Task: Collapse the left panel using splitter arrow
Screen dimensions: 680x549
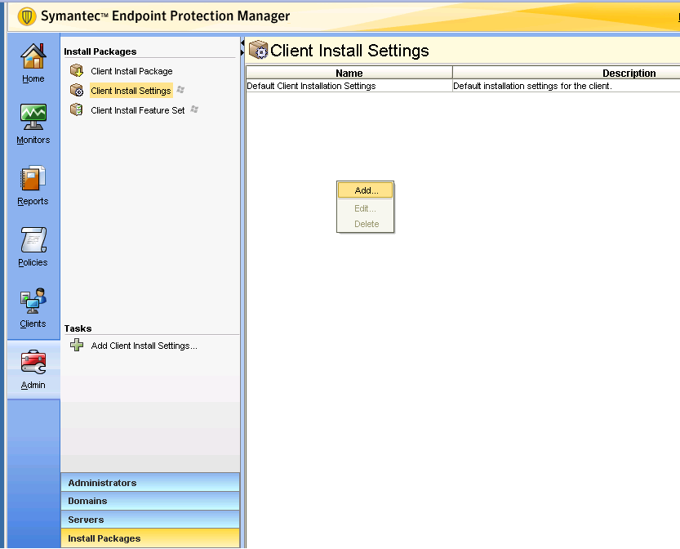Action: point(242,52)
